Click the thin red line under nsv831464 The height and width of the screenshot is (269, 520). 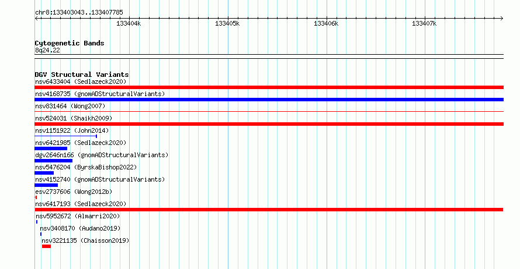click(269, 112)
